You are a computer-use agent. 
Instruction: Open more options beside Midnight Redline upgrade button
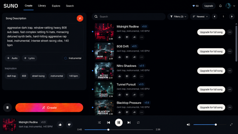coord(230,32)
